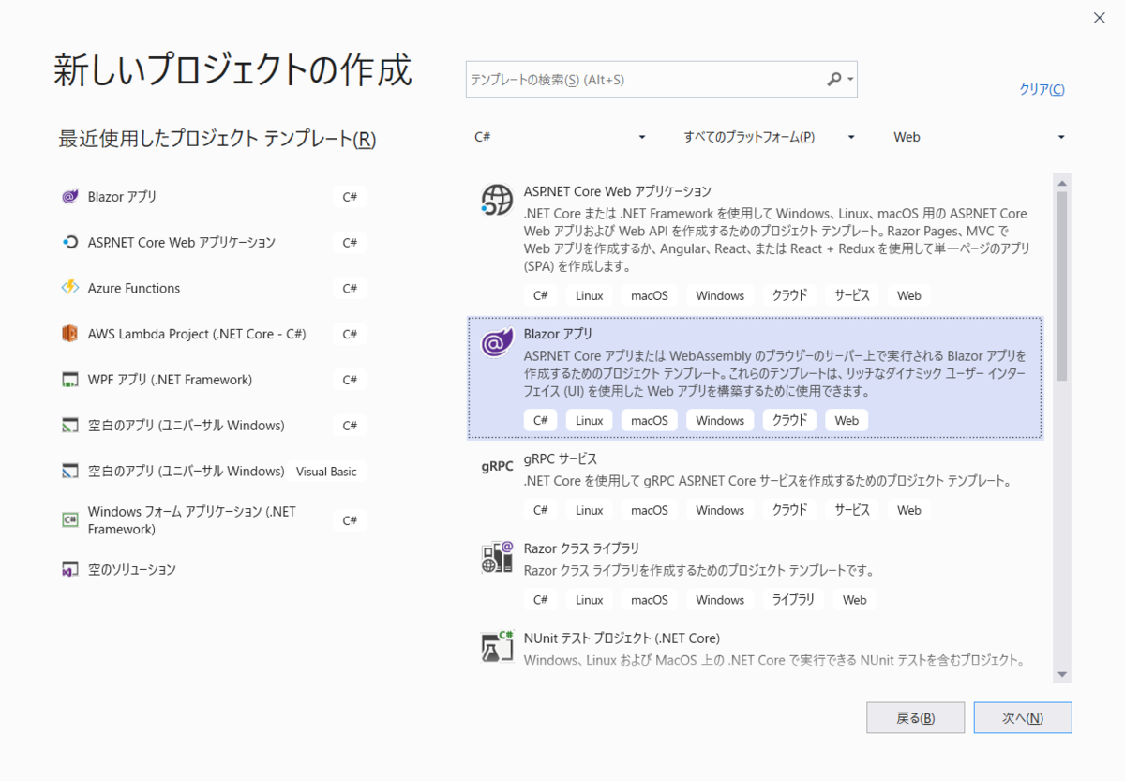Image resolution: width=1125 pixels, height=781 pixels.
Task: Click the macOS tag under gRPC サービス
Action: pyautogui.click(x=649, y=511)
